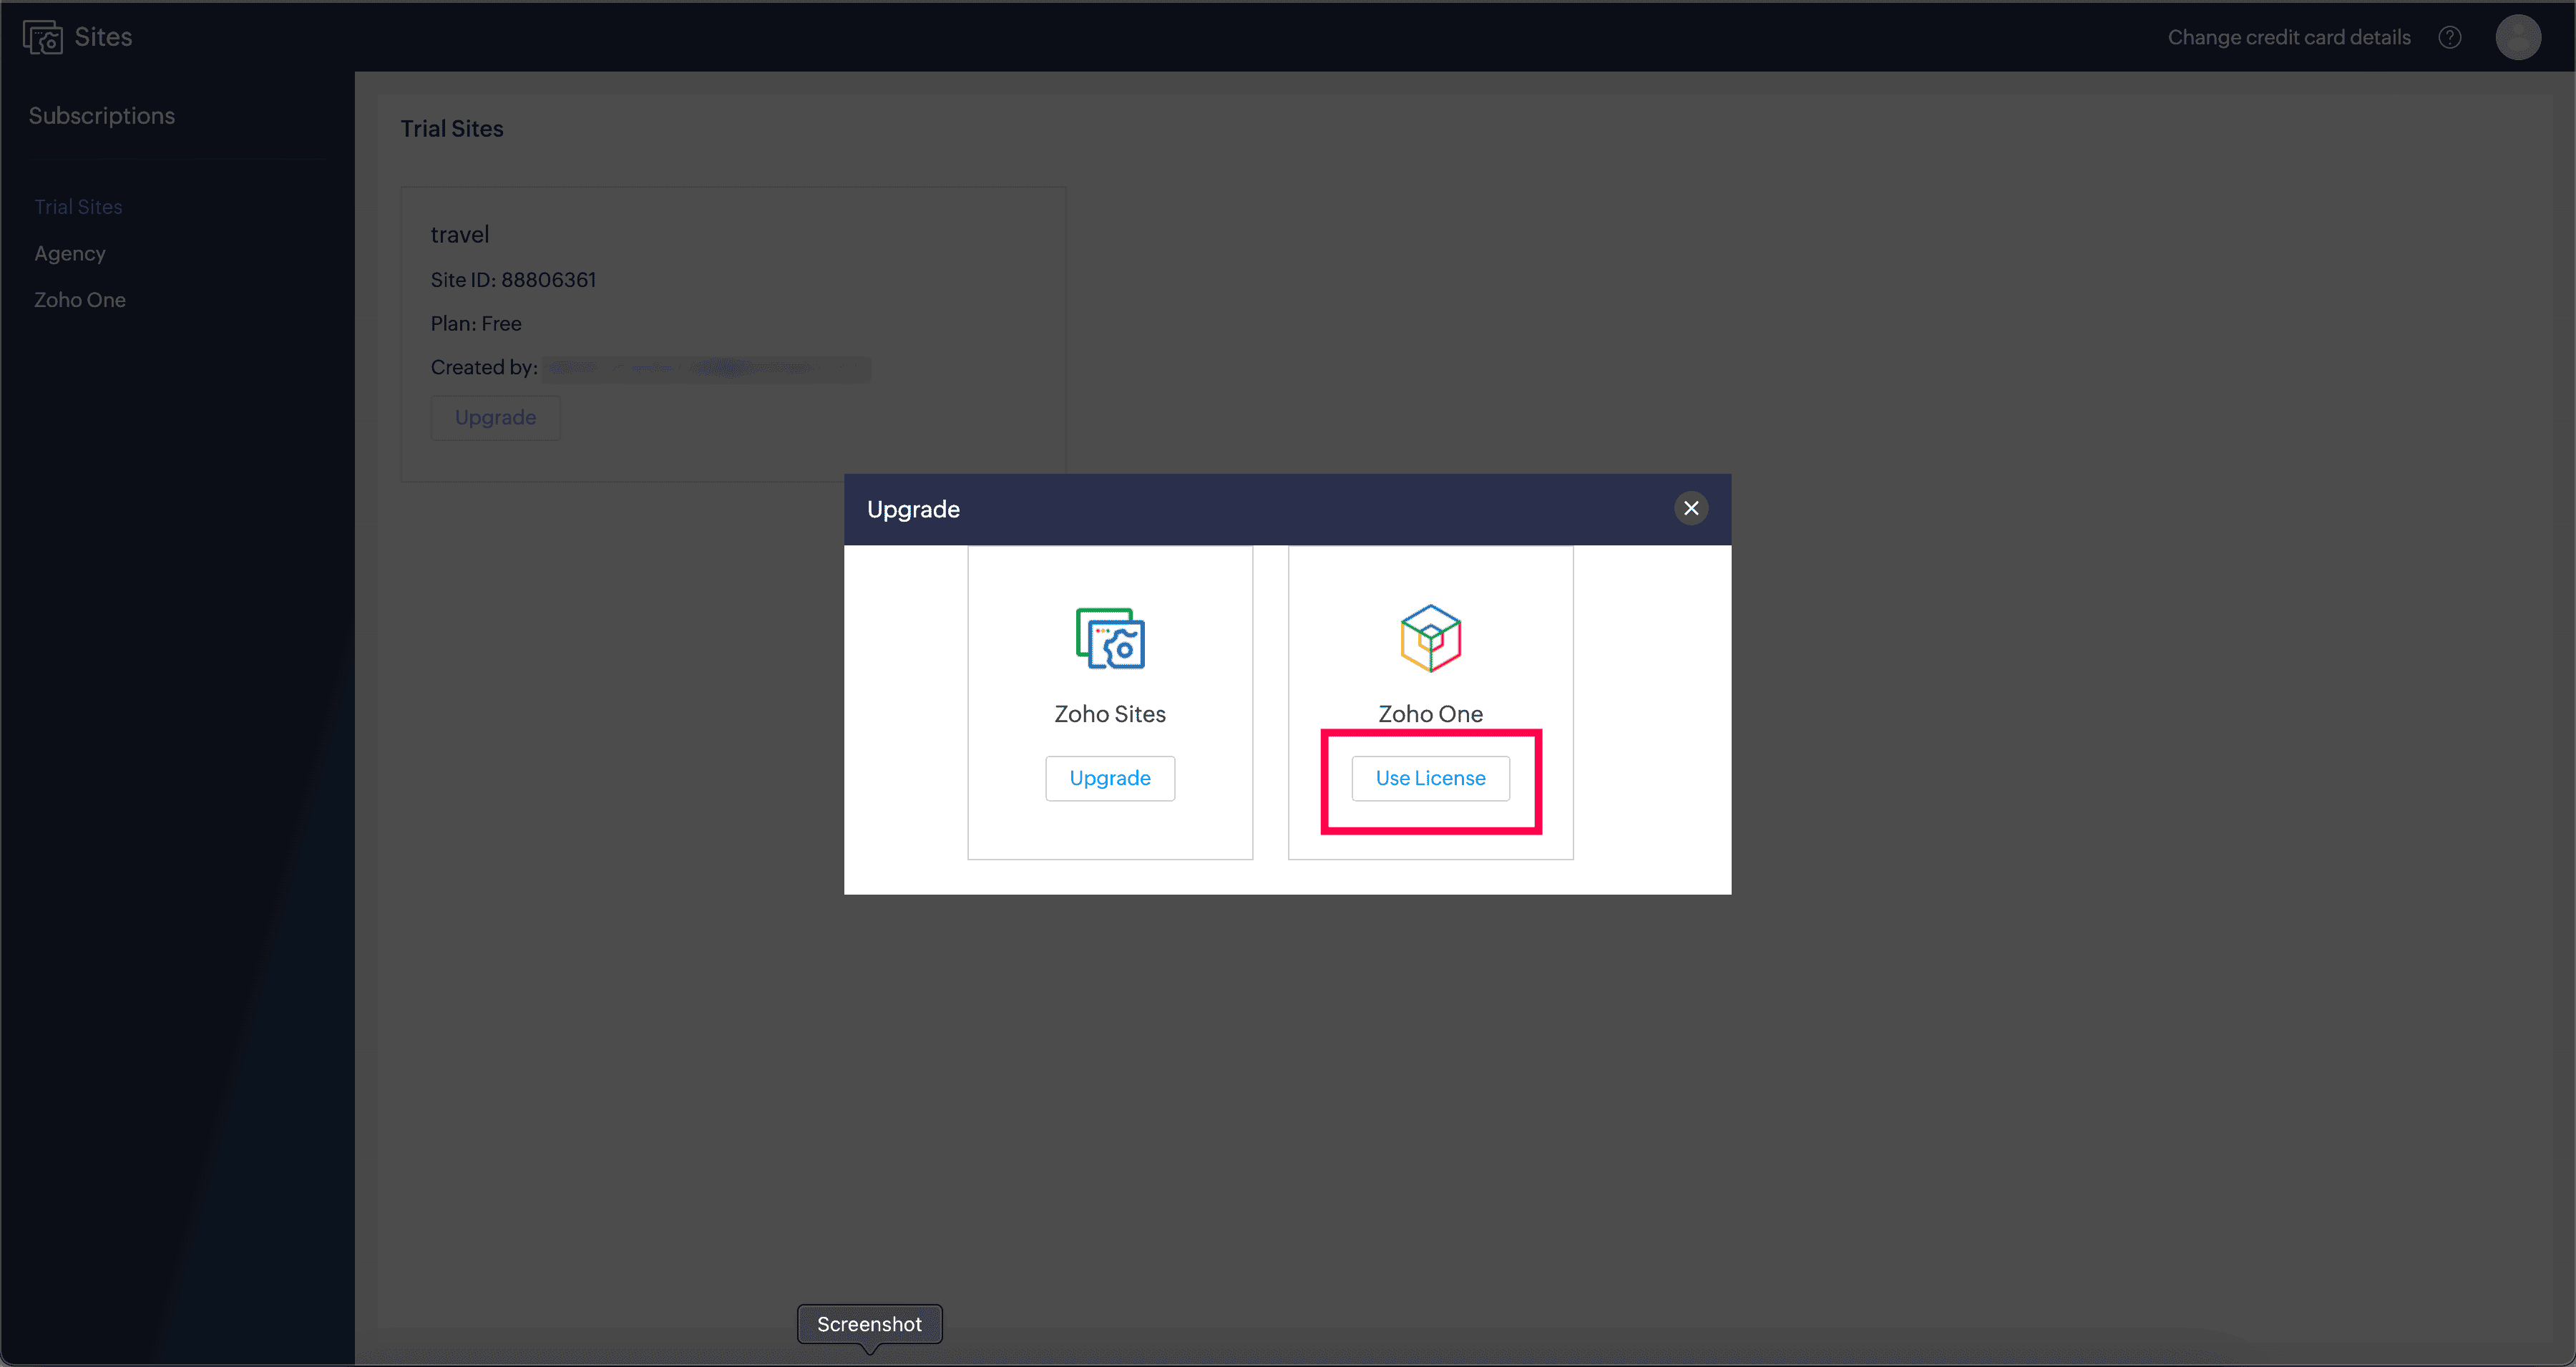
Task: Click the Screenshot tooltip label
Action: click(x=869, y=1324)
